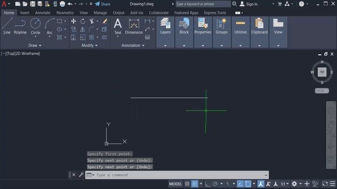Activate the Trim tool
This screenshot has width=337, height=189.
(x=92, y=21)
